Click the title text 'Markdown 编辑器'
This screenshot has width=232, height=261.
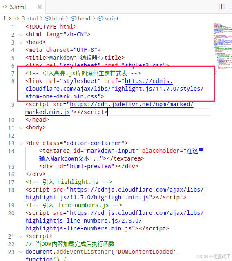(x=74, y=58)
